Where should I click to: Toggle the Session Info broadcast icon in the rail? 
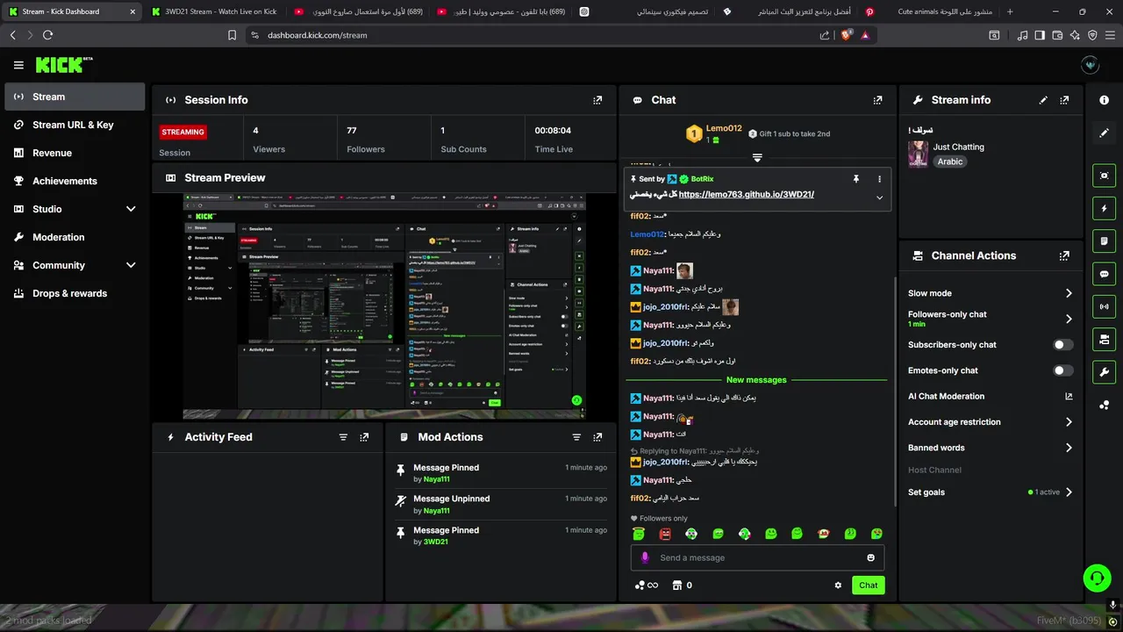1104,306
